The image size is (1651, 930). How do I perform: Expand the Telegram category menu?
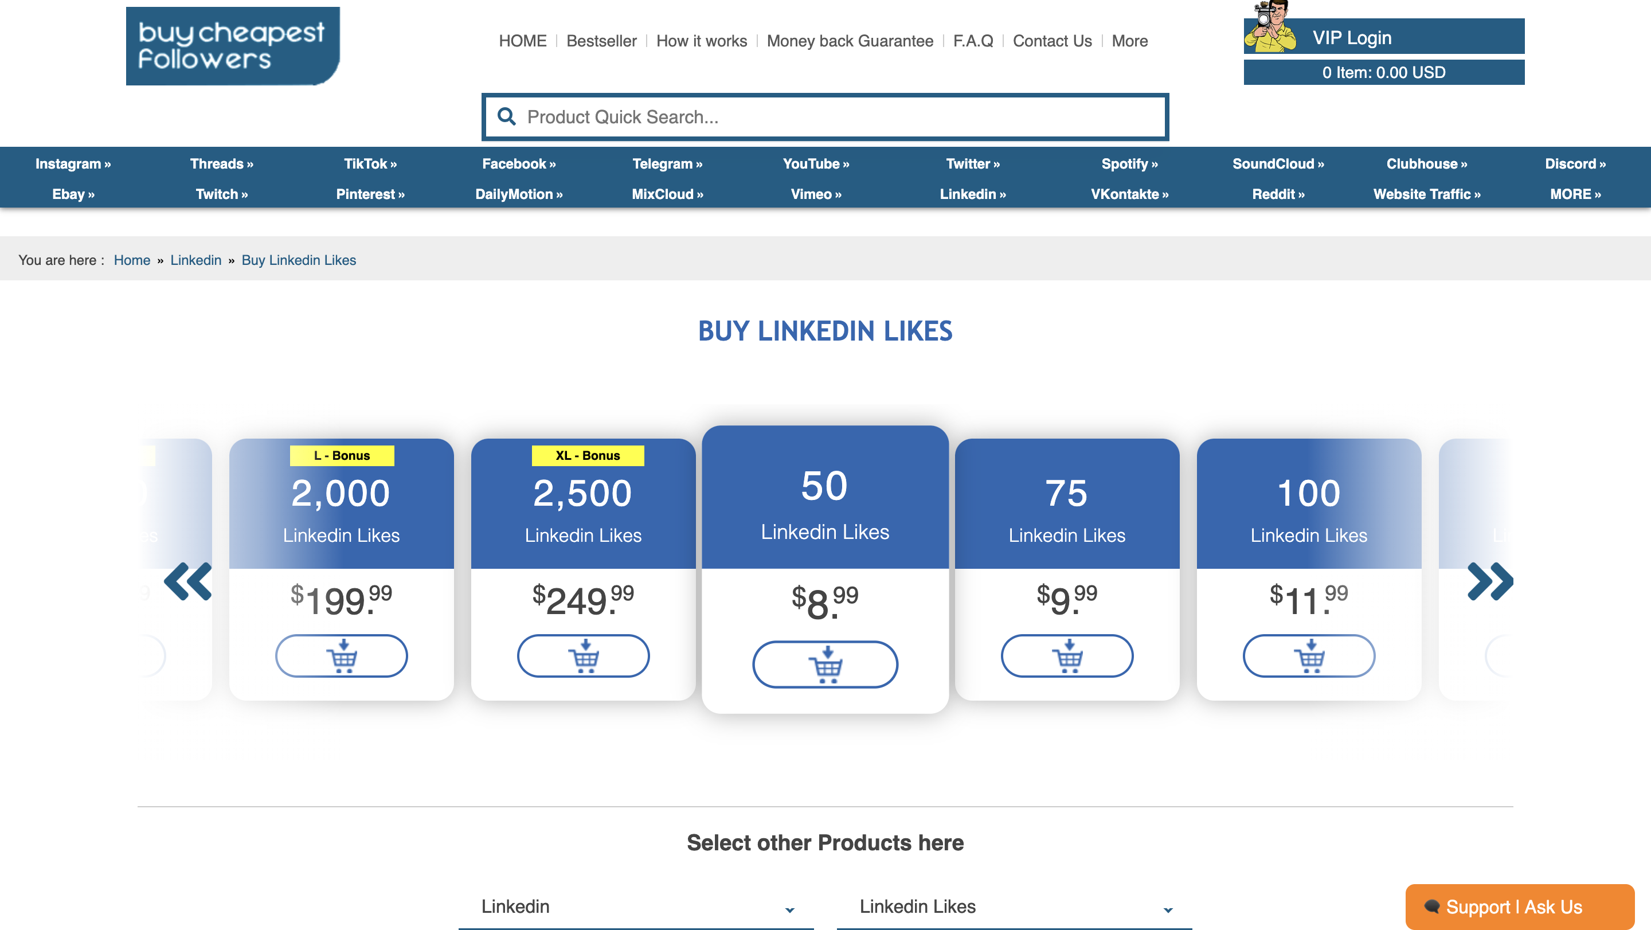point(667,163)
